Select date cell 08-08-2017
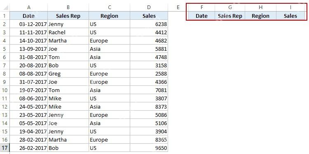This screenshot has height=154, width=309. click(x=29, y=73)
